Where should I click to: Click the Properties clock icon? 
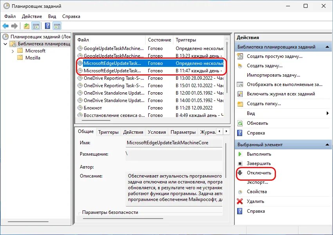[x=240, y=192]
